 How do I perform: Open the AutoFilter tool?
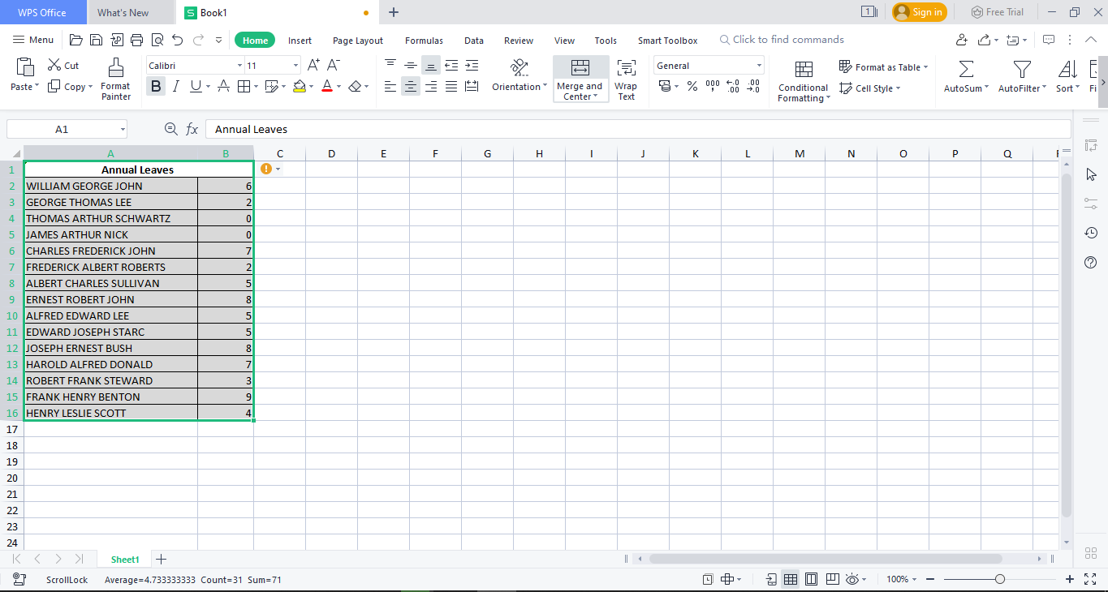tap(1020, 77)
